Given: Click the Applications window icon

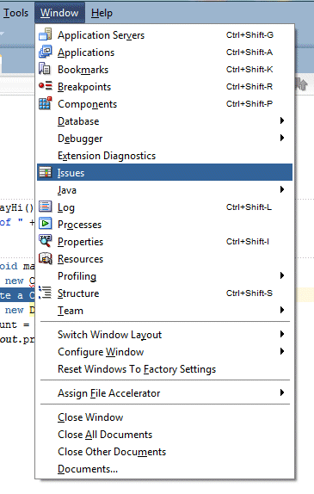Looking at the screenshot, I should [46, 52].
